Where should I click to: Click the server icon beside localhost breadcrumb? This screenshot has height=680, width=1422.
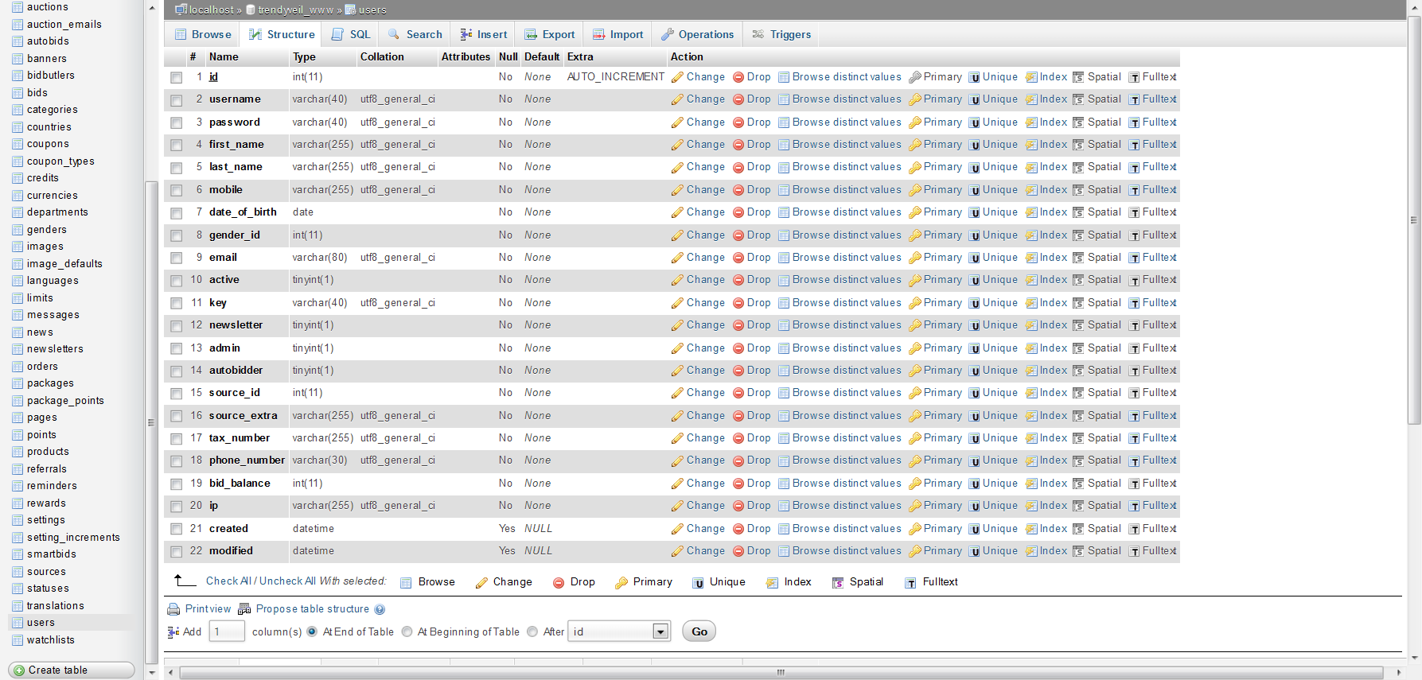181,10
